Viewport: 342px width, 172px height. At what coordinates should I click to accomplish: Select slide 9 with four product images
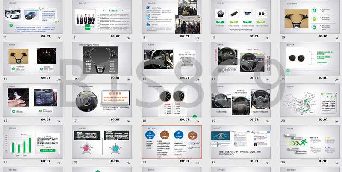coord(241,17)
